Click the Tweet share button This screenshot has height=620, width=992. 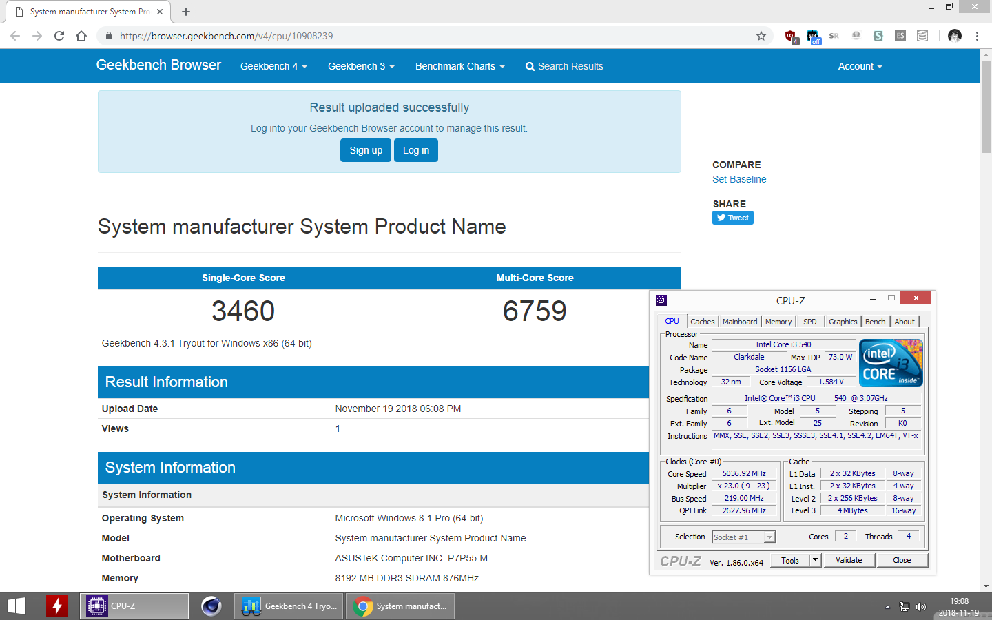point(733,218)
